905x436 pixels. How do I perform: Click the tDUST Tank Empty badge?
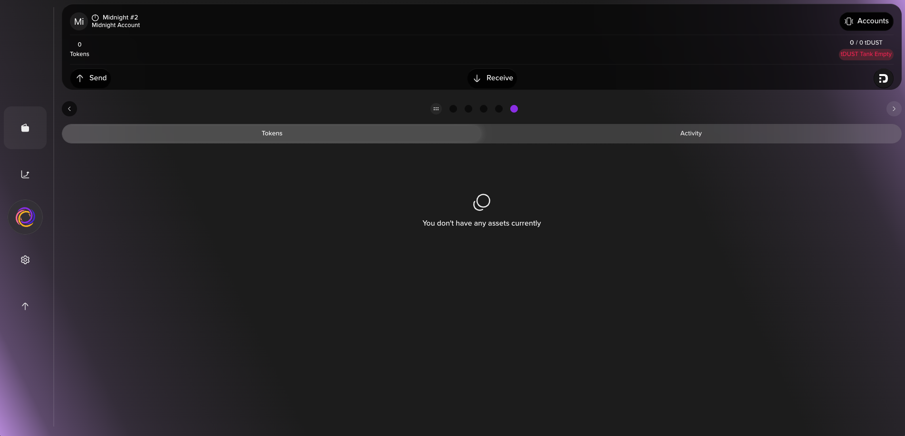click(x=866, y=54)
